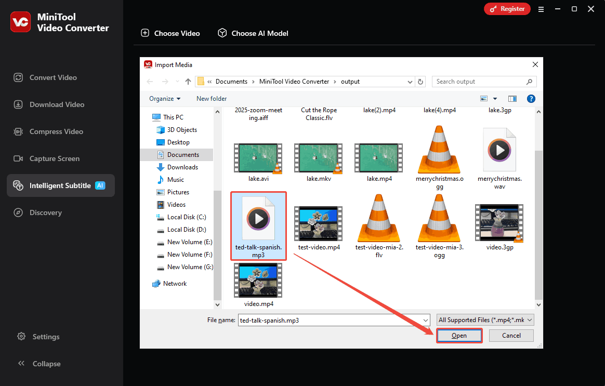The image size is (605, 386).
Task: Open the hamburger menu near Register
Action: point(541,9)
